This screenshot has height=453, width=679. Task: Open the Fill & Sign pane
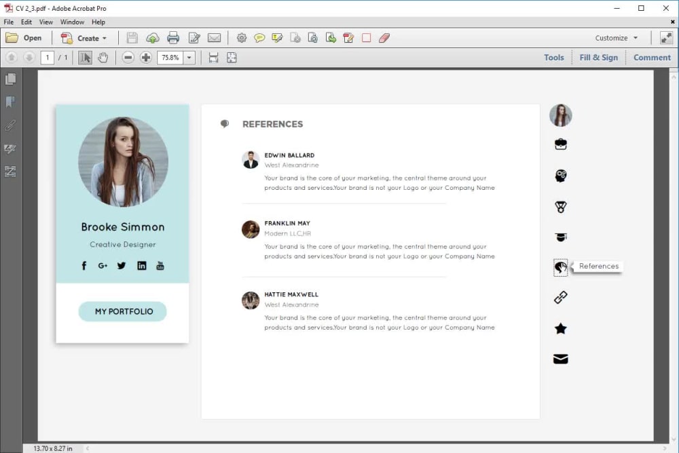tap(598, 57)
